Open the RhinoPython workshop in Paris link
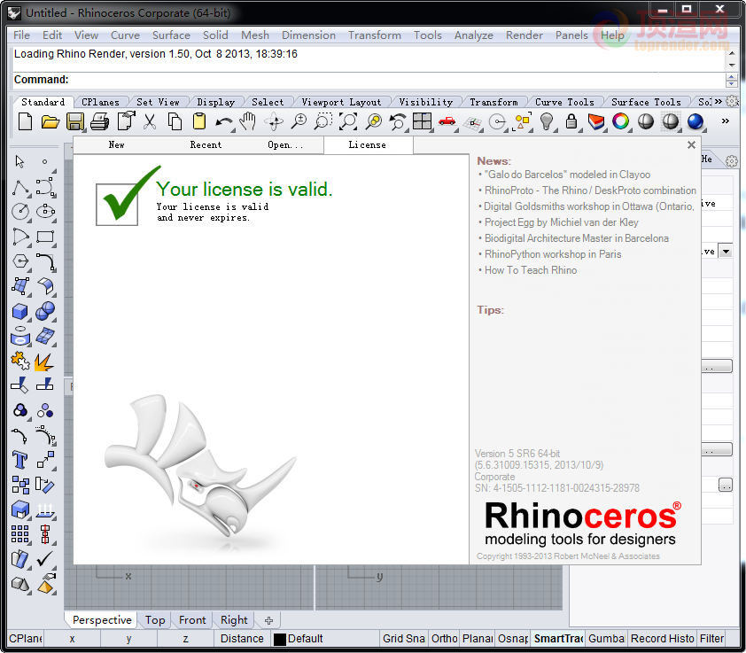The width and height of the screenshot is (746, 653). (553, 254)
